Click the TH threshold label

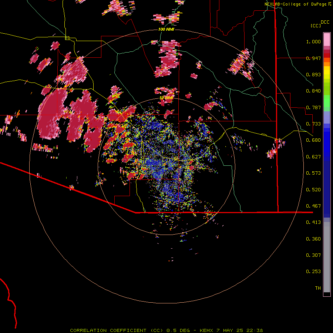click(318, 288)
